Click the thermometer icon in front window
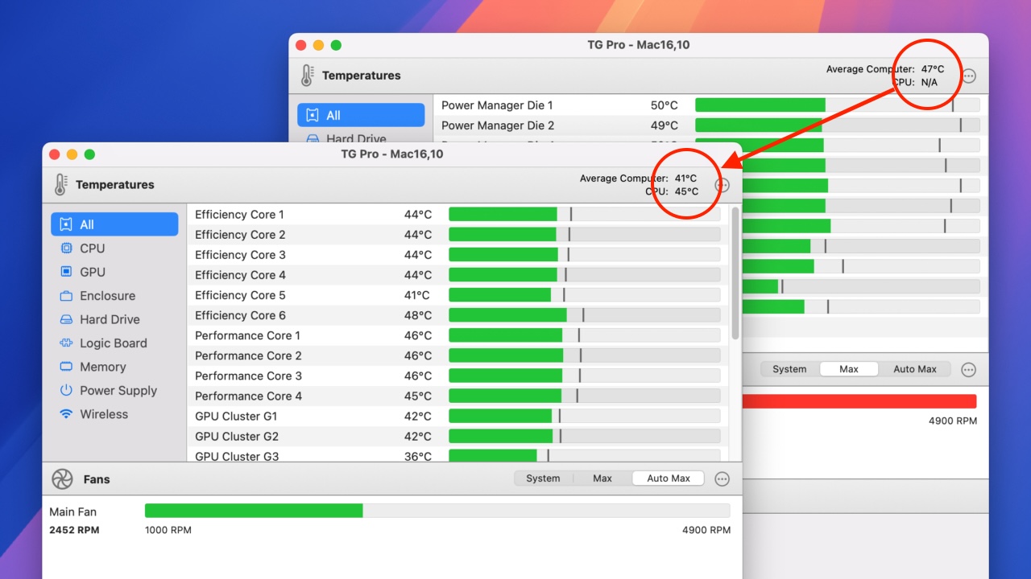This screenshot has width=1031, height=579. (x=60, y=185)
